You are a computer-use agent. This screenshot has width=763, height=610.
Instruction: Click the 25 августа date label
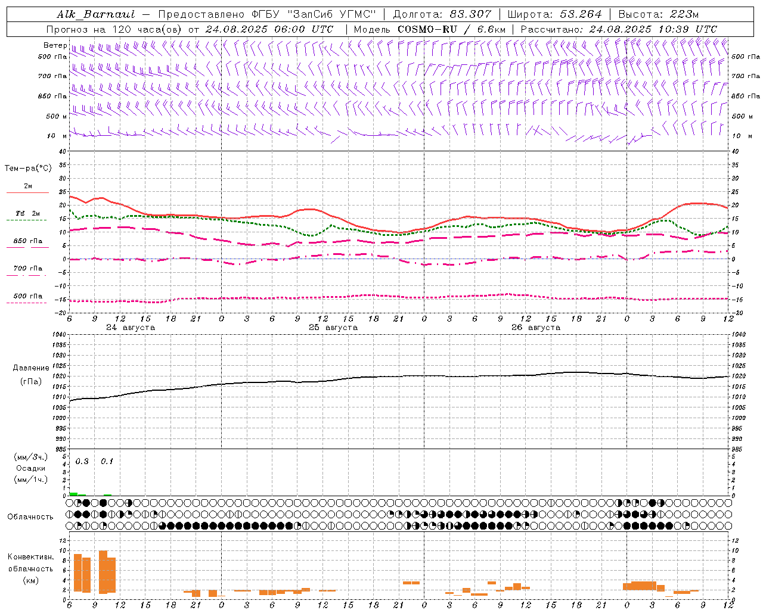tap(333, 328)
